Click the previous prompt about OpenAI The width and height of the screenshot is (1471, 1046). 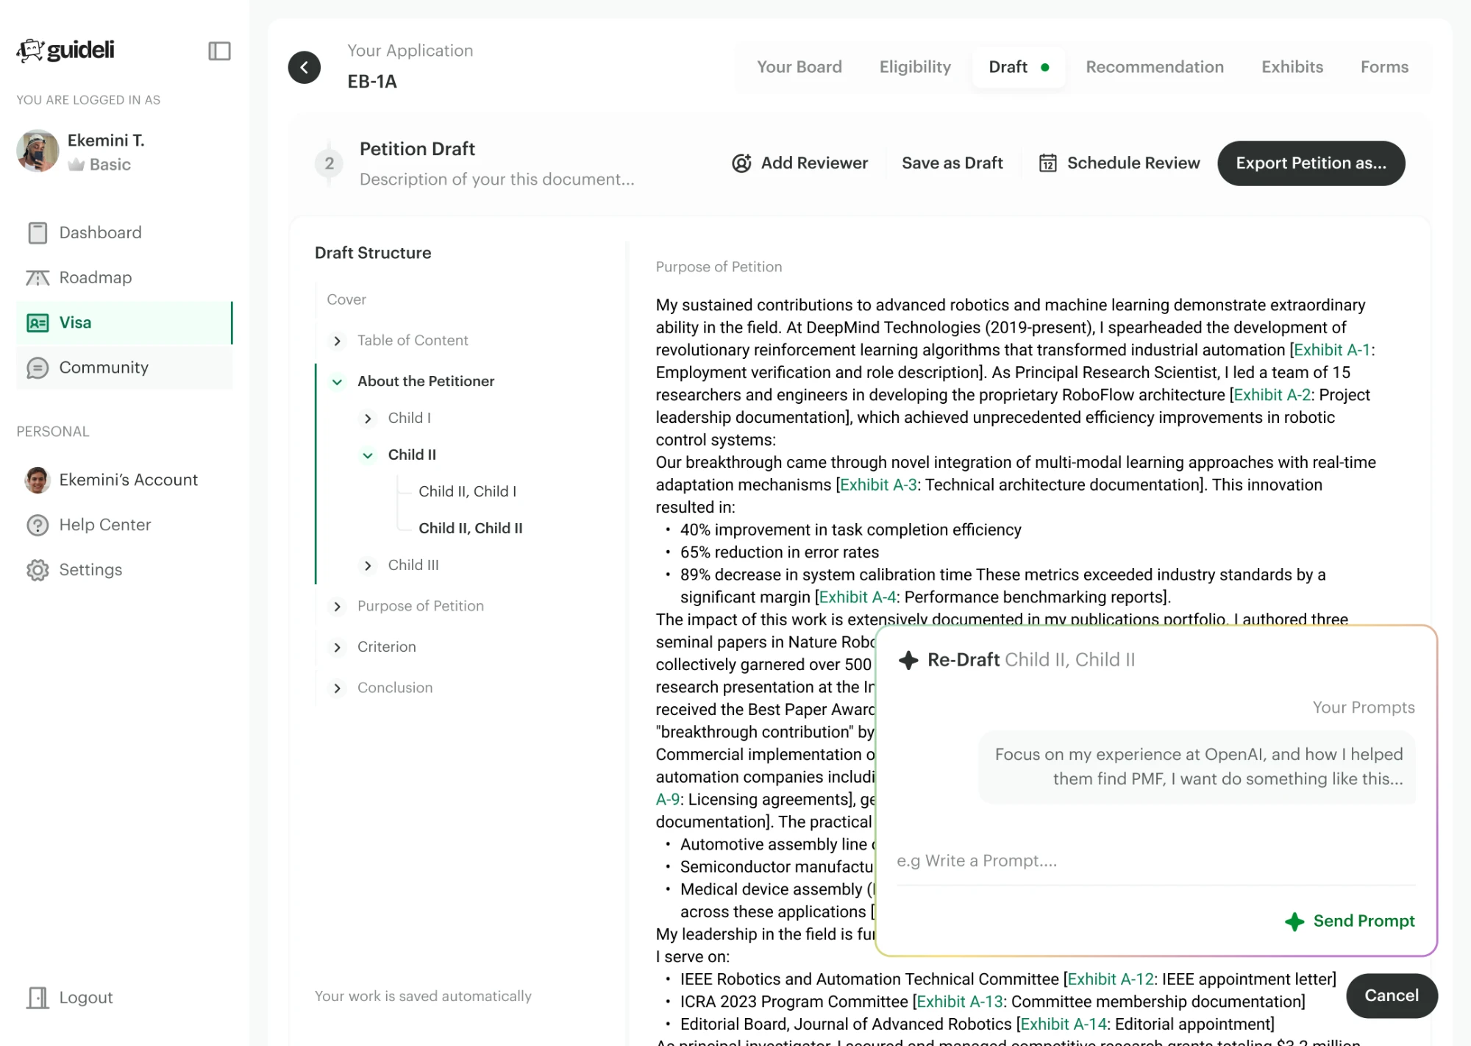1197,766
